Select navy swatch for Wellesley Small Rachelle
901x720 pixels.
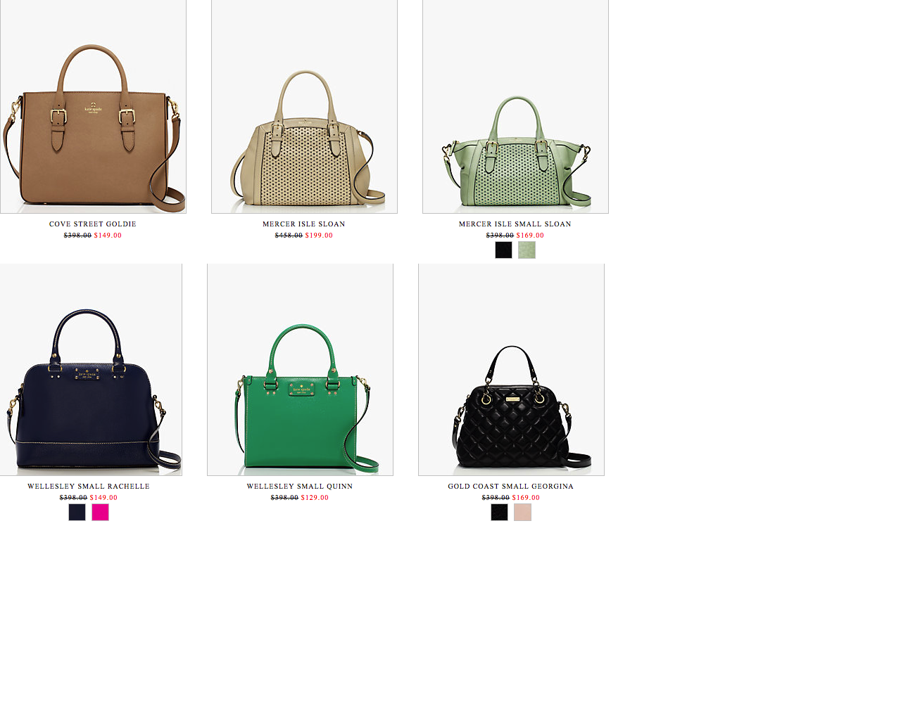pos(77,512)
